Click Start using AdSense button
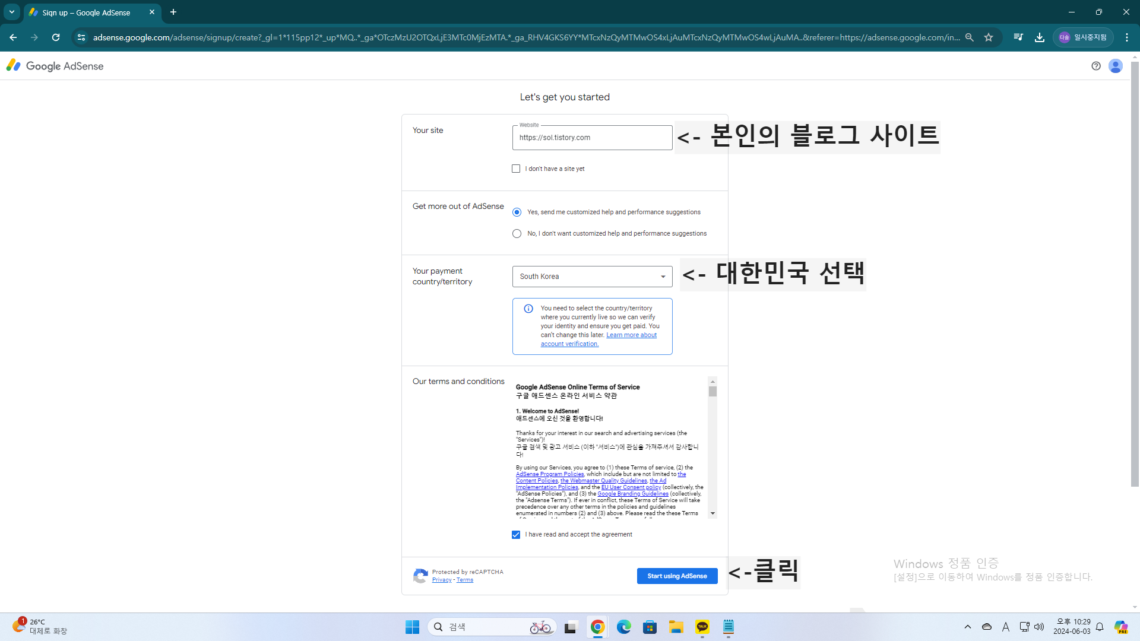This screenshot has width=1140, height=641. tap(677, 576)
